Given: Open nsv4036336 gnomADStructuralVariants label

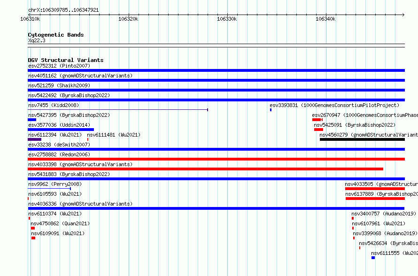Looking at the screenshot, I should click(80, 204).
